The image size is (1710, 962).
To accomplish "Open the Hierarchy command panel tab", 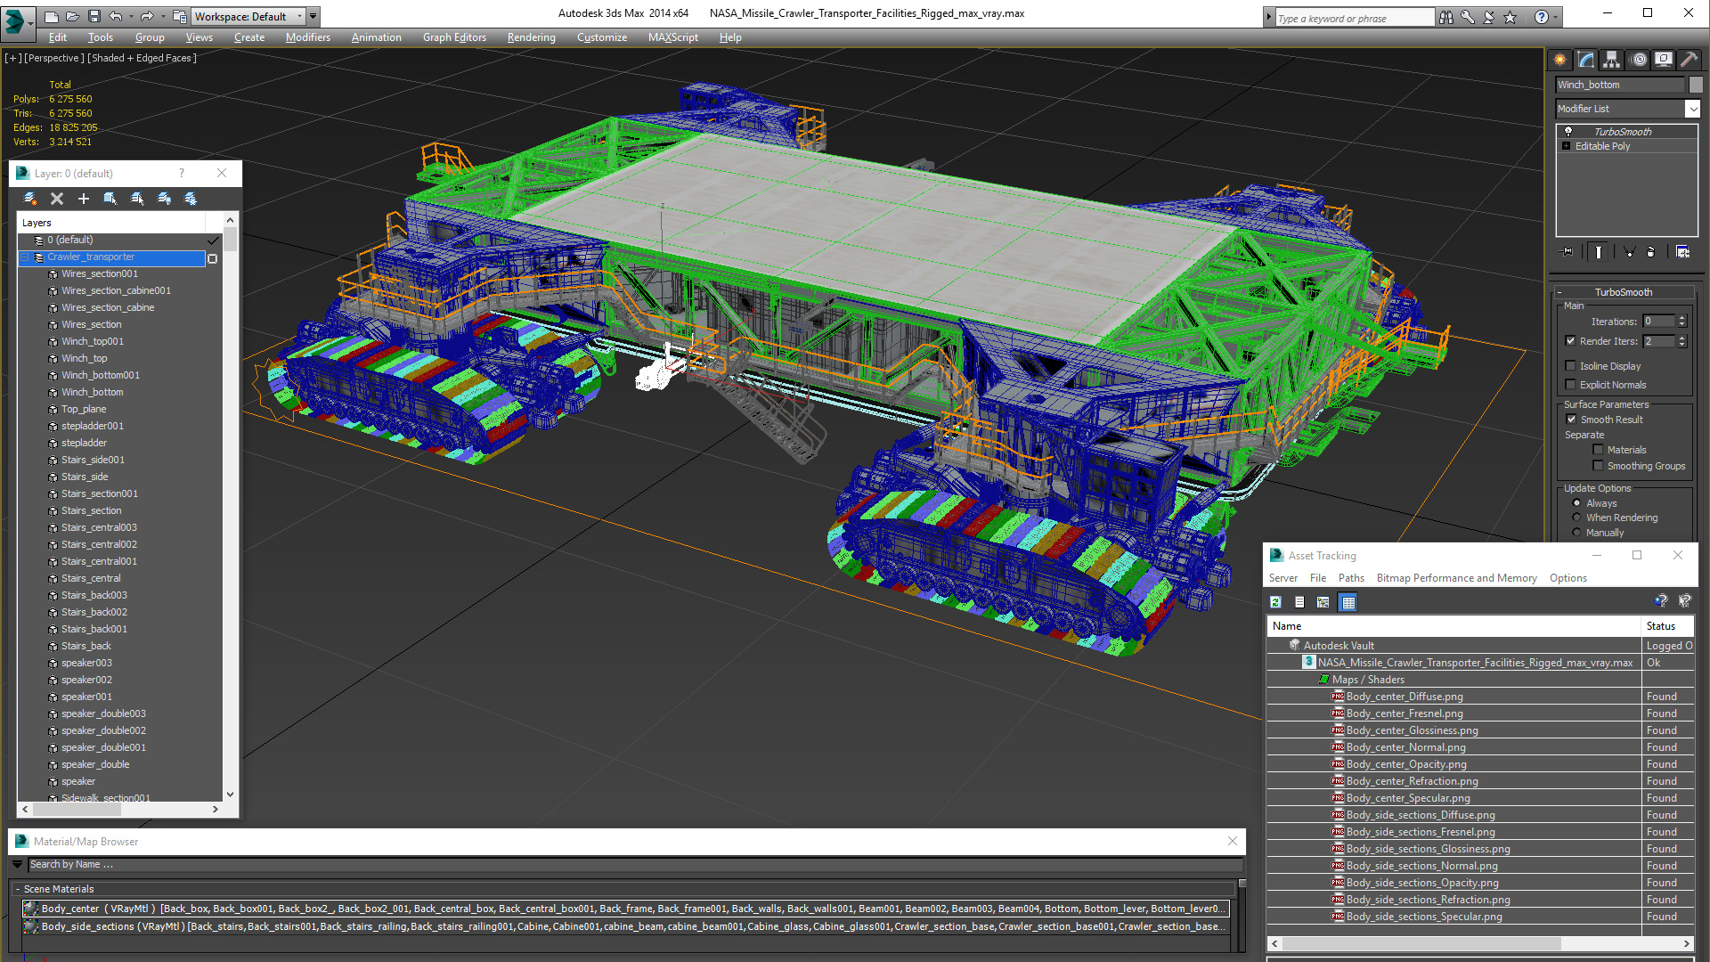I will click(1611, 60).
